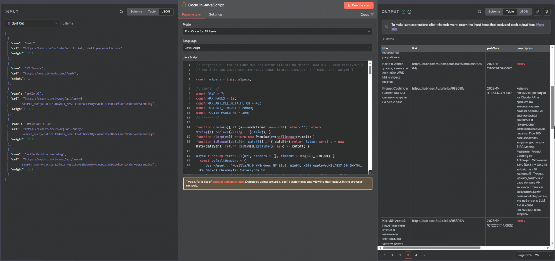Click the search icon in Output panel
555x261 pixels.
pos(480,12)
